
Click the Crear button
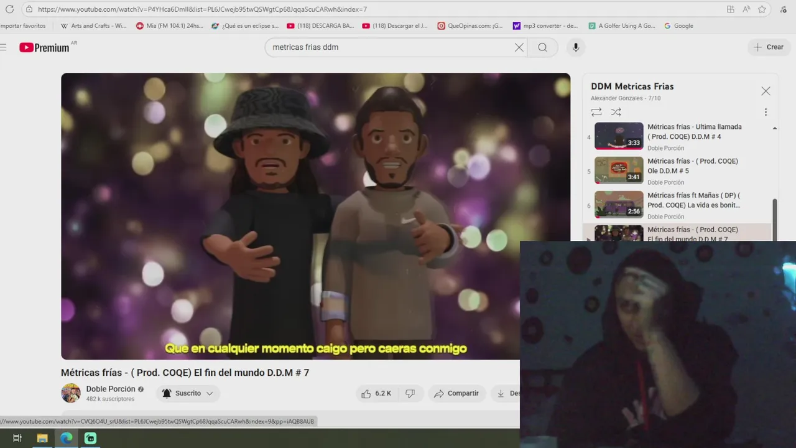click(x=769, y=47)
